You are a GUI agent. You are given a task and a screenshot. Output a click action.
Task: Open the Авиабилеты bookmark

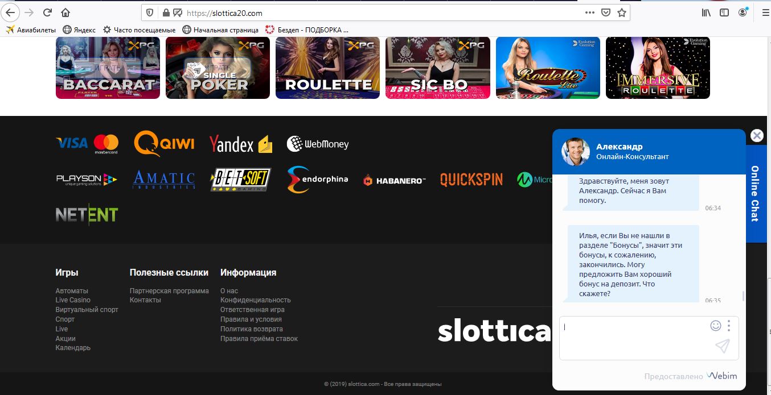31,30
